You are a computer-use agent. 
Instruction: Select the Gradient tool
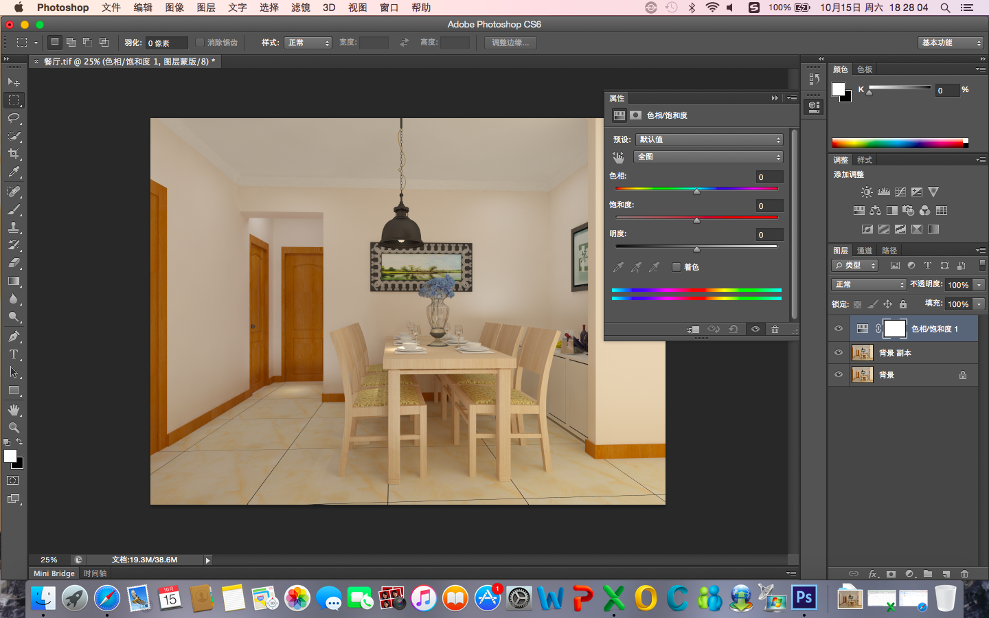(x=14, y=281)
